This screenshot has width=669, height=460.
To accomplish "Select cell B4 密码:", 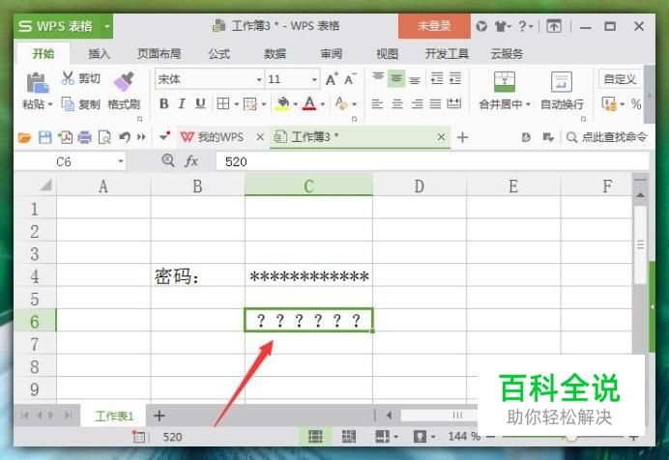I will click(197, 275).
